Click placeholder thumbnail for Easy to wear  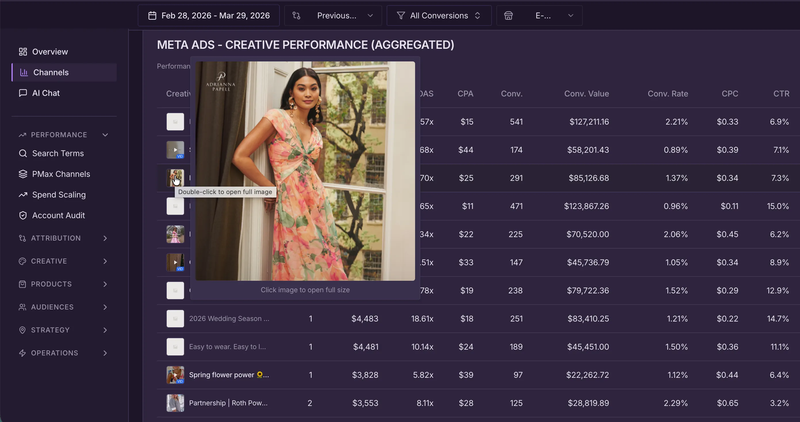[175, 347]
